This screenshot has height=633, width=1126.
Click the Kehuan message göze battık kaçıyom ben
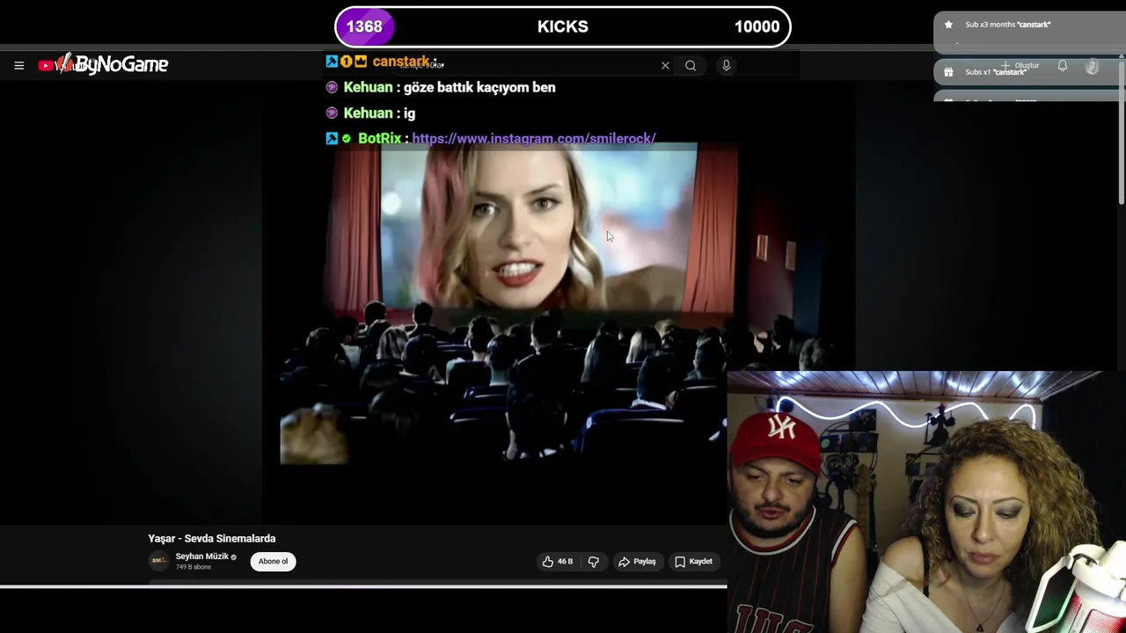coord(479,87)
